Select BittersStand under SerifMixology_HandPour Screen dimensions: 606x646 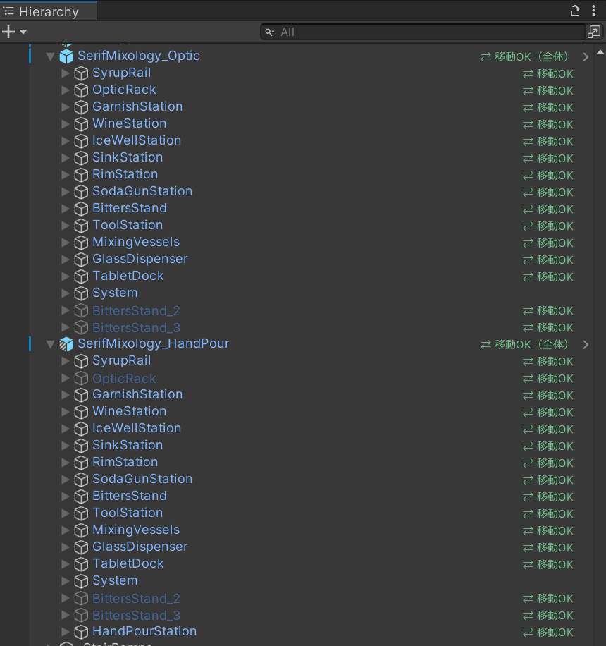click(x=130, y=496)
